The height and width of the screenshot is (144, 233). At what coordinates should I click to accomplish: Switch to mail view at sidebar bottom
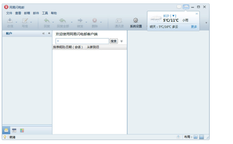coord(6,130)
